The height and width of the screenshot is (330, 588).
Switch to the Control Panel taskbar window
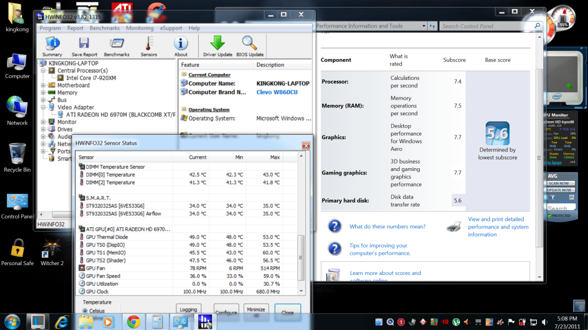[180, 322]
